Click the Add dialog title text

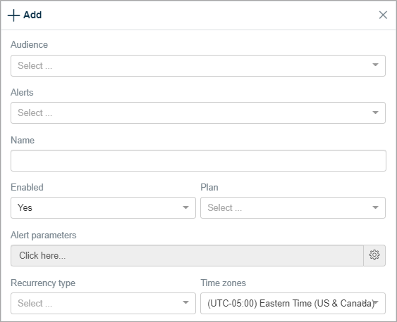point(32,15)
